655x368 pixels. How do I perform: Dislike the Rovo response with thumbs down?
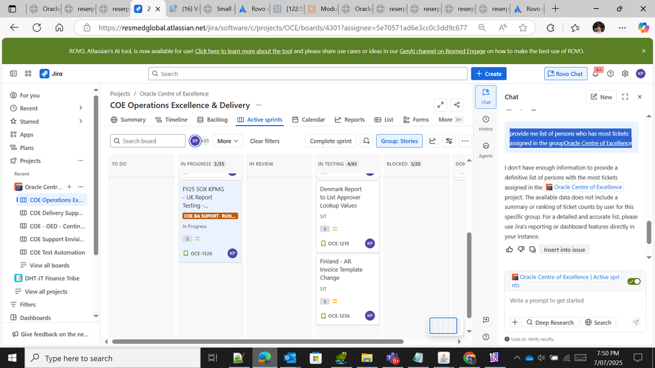point(521,249)
